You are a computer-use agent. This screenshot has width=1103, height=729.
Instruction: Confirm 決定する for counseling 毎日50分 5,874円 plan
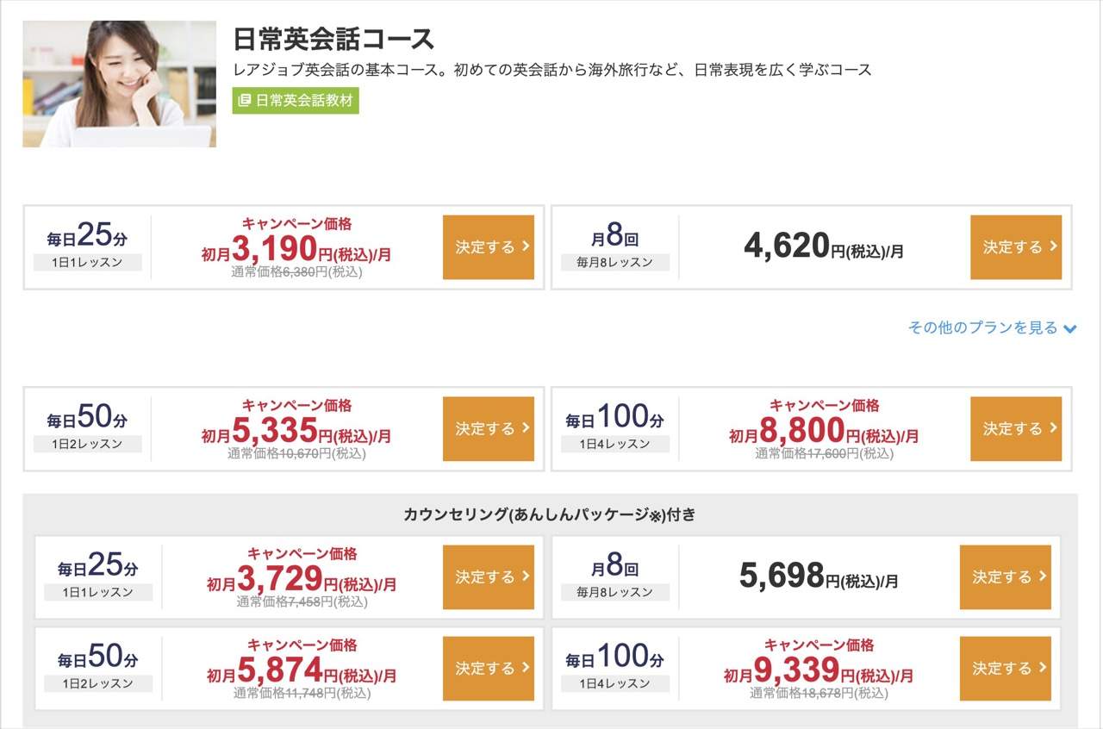[x=489, y=669]
